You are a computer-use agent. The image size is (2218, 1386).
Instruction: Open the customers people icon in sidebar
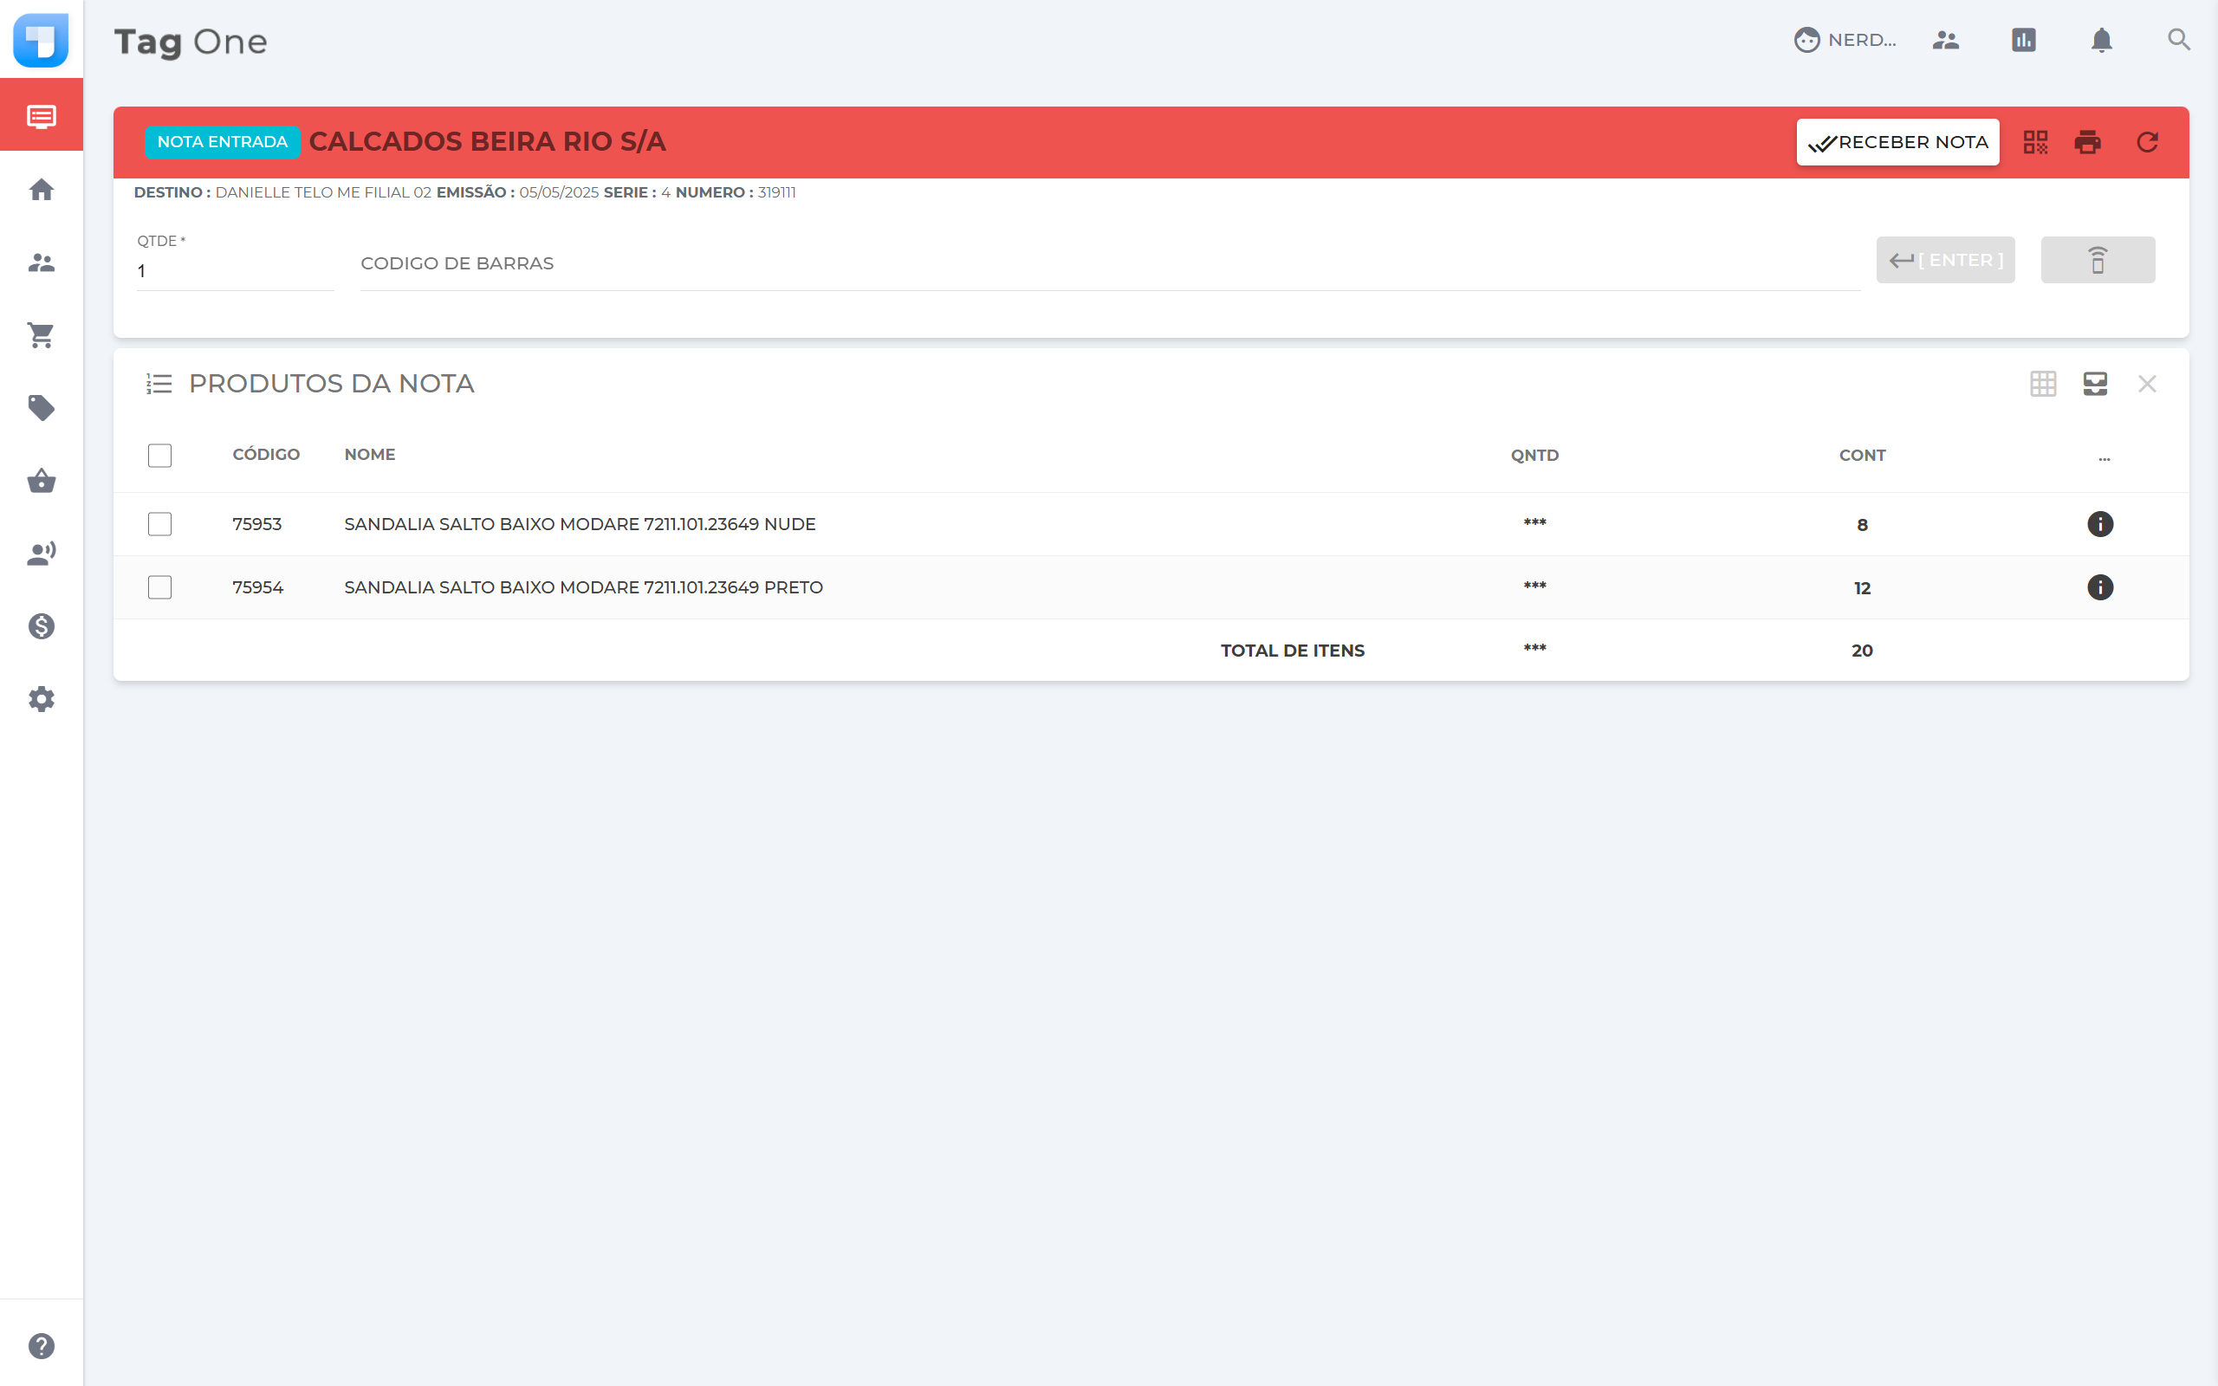tap(42, 263)
